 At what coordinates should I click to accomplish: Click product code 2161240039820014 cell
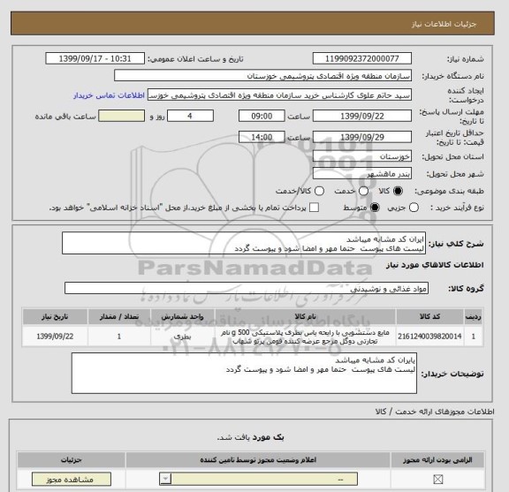click(429, 337)
